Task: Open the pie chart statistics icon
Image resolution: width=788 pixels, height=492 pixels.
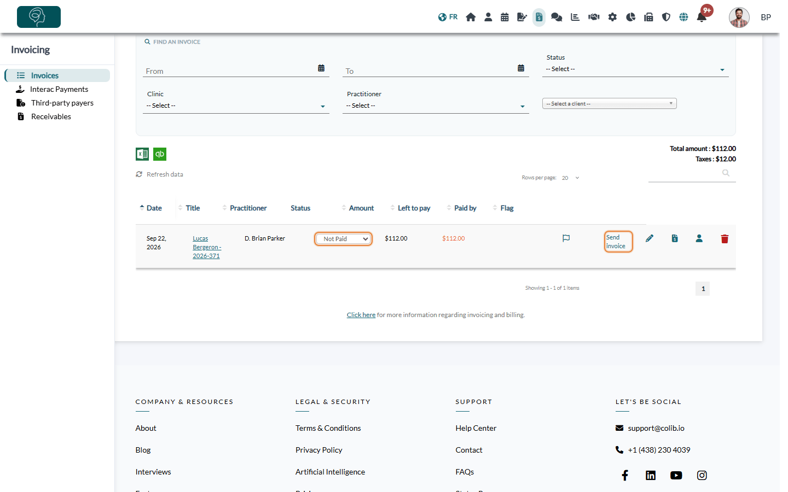Action: point(630,17)
